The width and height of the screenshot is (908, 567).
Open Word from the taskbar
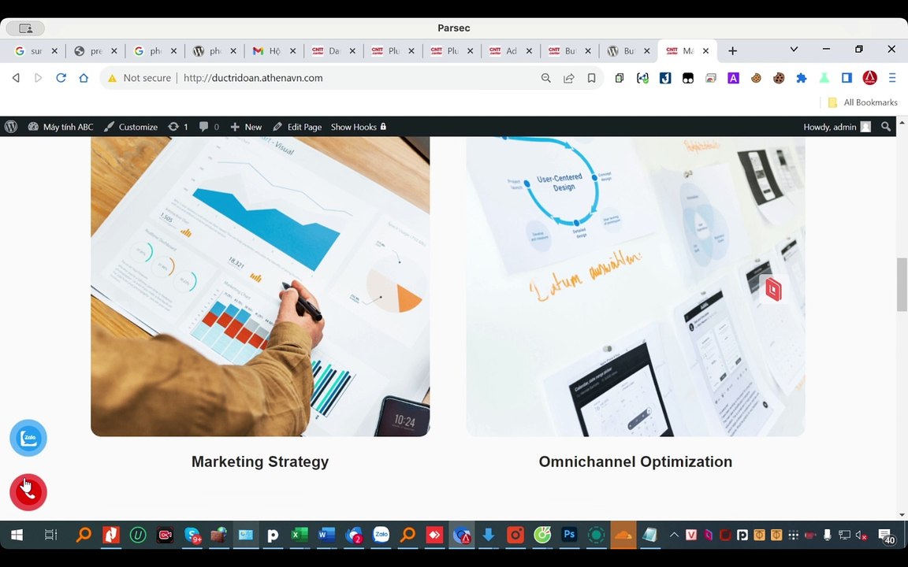coord(326,535)
